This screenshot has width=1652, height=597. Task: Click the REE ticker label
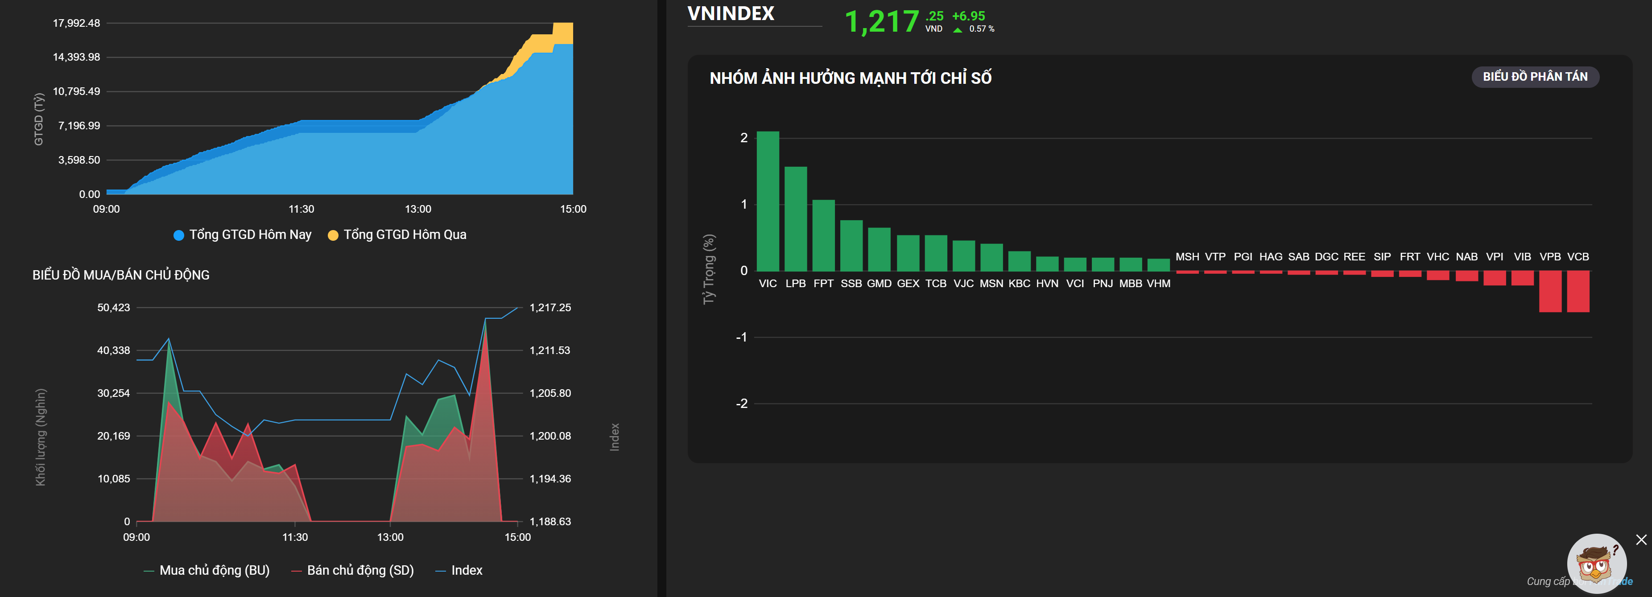[1354, 256]
